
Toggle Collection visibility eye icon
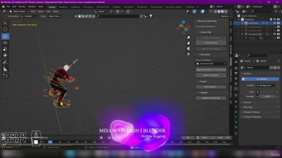click(x=274, y=19)
